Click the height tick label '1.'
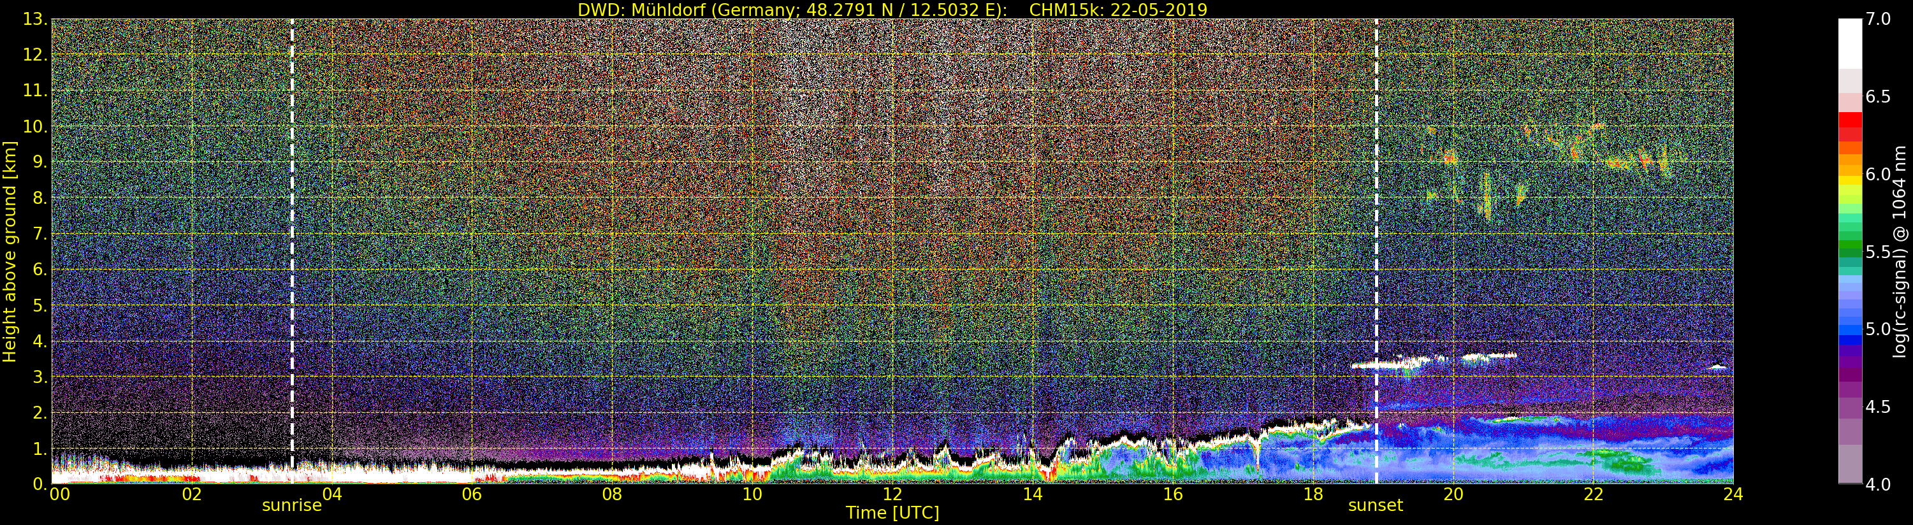This screenshot has height=525, width=1913. [x=40, y=449]
